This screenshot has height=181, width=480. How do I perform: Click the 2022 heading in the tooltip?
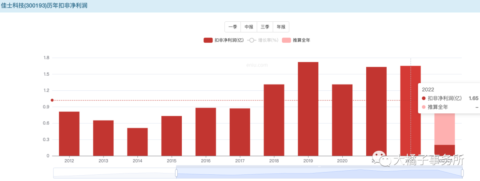click(x=428, y=89)
